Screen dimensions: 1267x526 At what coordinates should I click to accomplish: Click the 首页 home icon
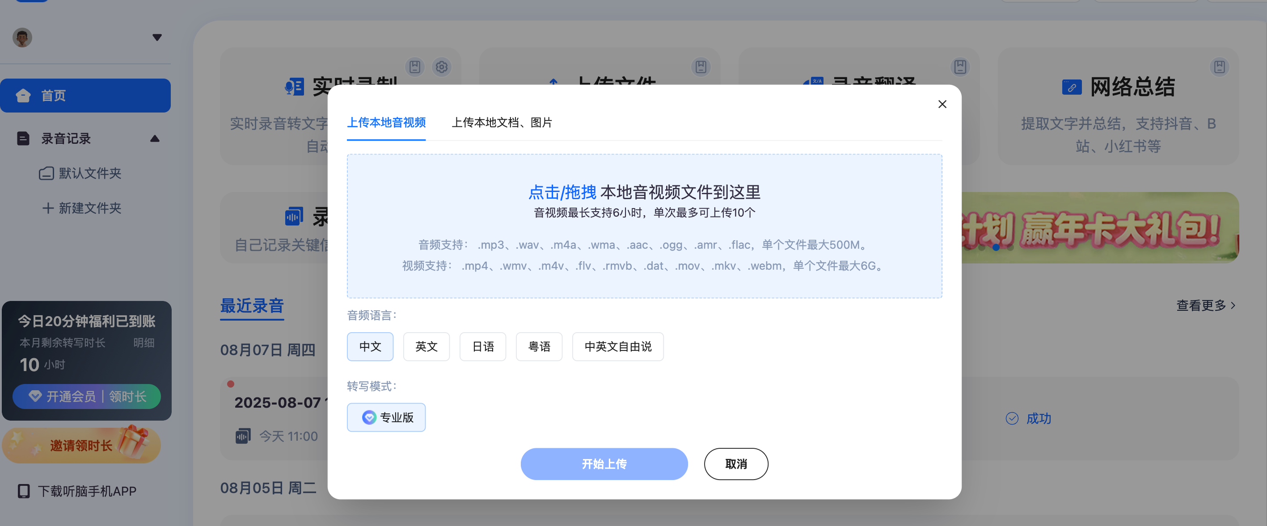click(x=23, y=95)
